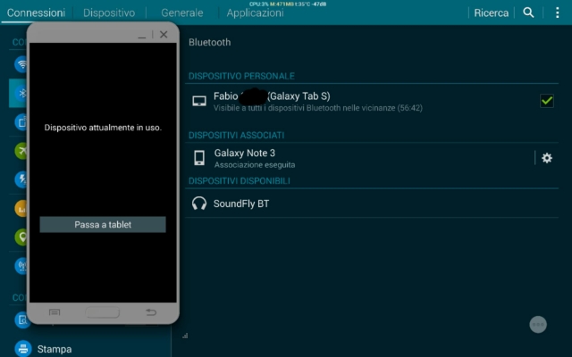Screen dimensions: 572x357
Task: Click the Ricerca button
Action: coord(491,13)
